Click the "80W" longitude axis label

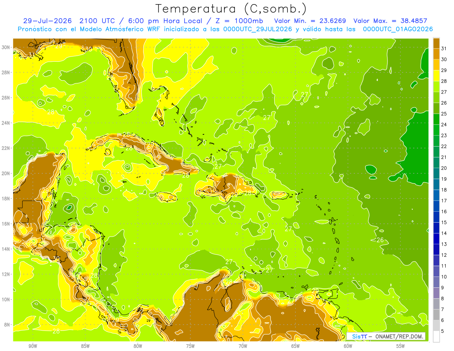point(138,346)
